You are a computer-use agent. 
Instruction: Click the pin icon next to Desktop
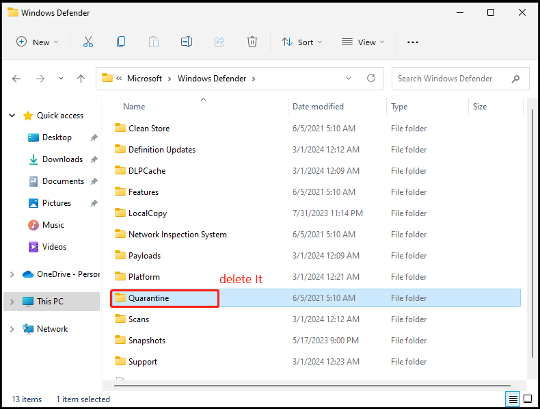click(94, 137)
